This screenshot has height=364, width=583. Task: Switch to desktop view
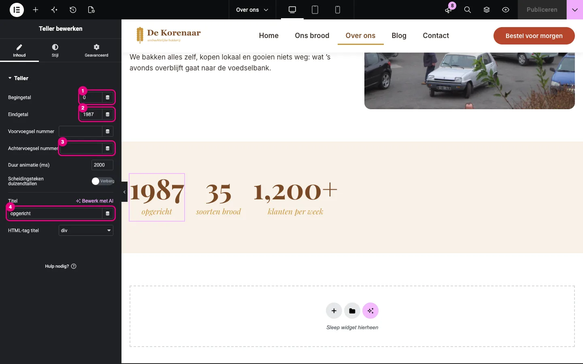click(292, 10)
